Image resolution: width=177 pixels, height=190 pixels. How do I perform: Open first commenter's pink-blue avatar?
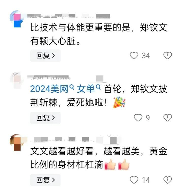point(17,19)
